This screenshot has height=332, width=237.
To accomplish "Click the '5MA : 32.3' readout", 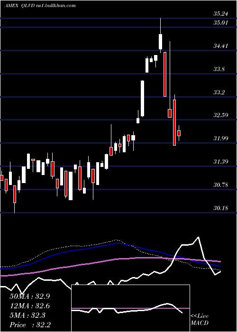I will (27, 315).
